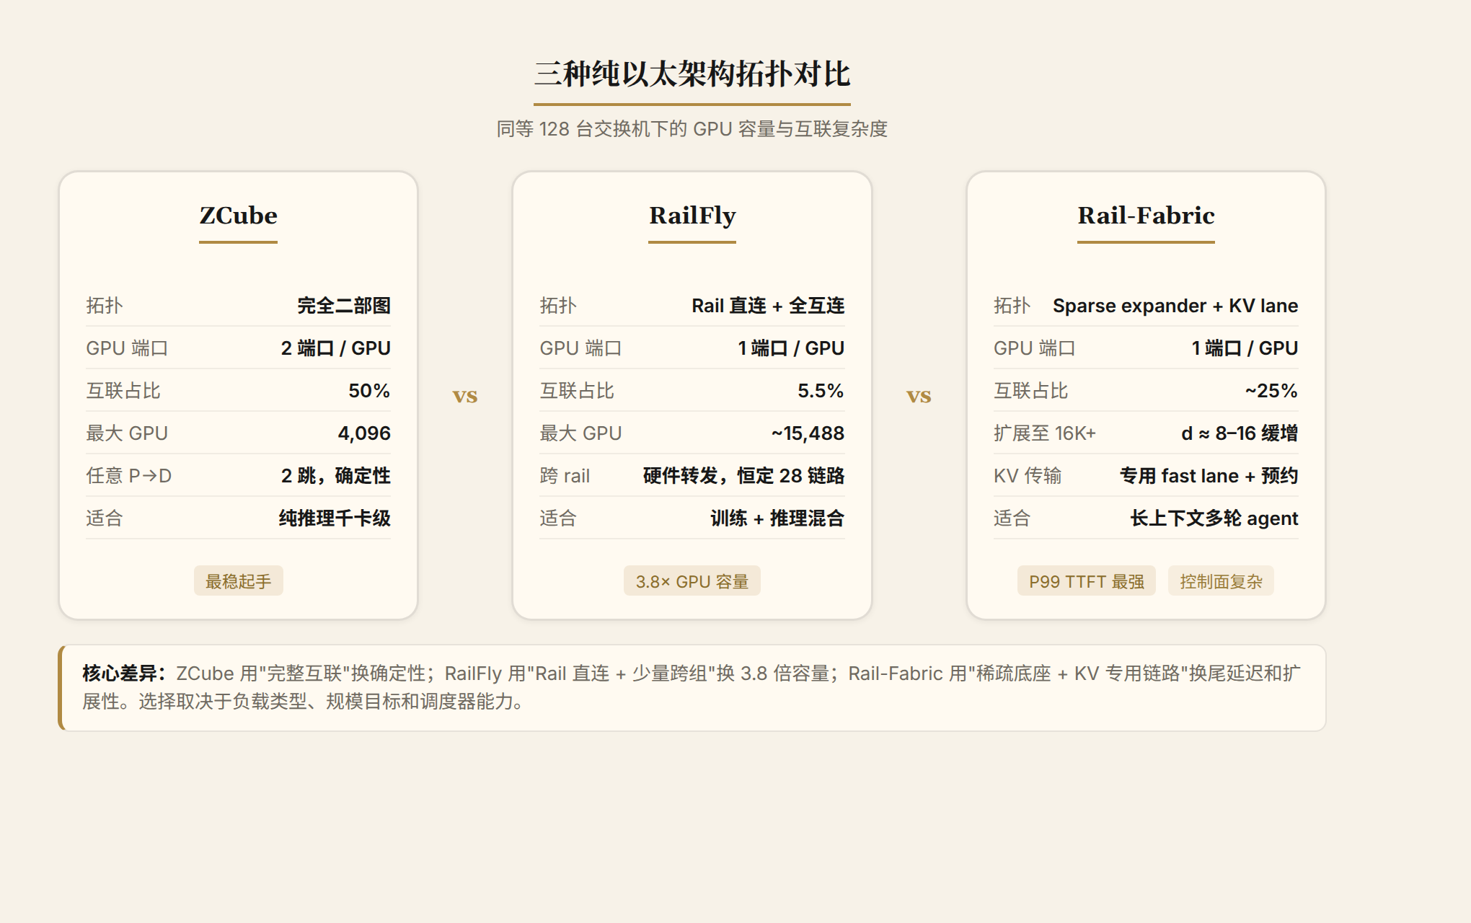Click the value 4,096
The width and height of the screenshot is (1471, 923).
(x=364, y=433)
